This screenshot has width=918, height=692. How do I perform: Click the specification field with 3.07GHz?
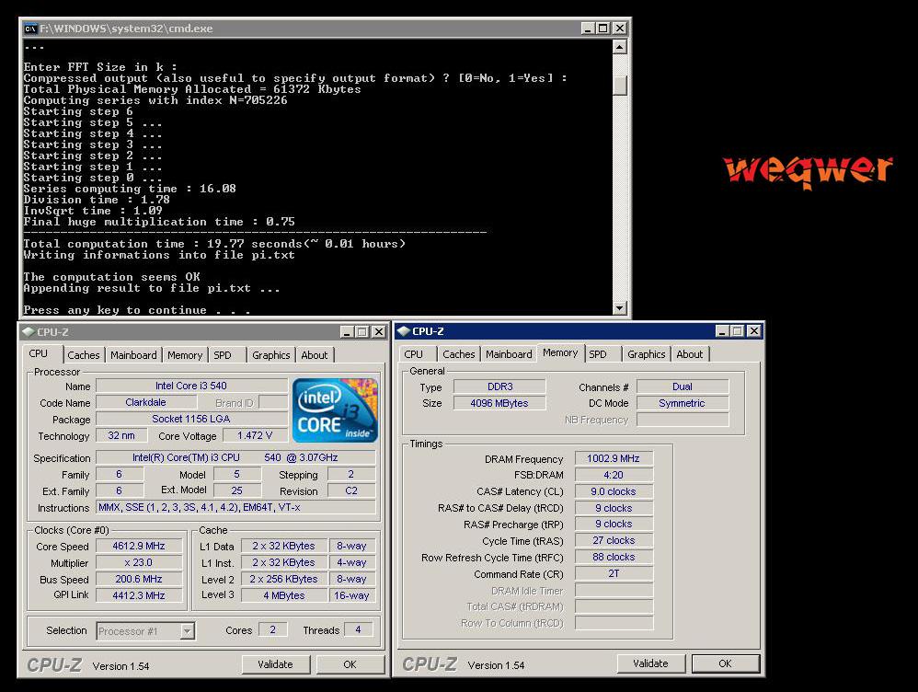click(235, 457)
